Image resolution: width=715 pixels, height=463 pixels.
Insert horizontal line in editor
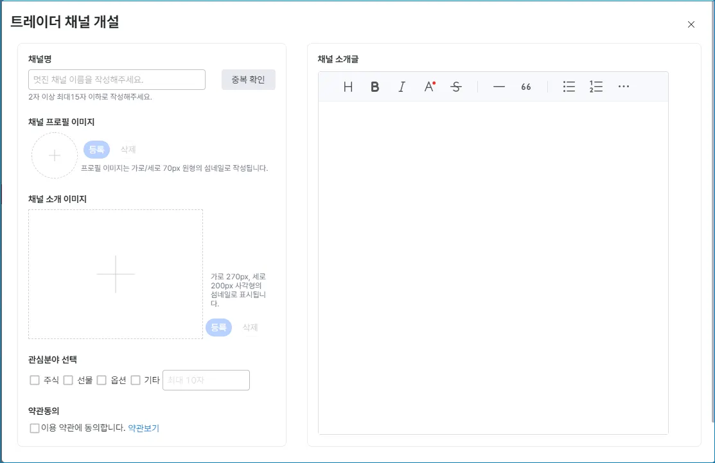click(x=499, y=87)
